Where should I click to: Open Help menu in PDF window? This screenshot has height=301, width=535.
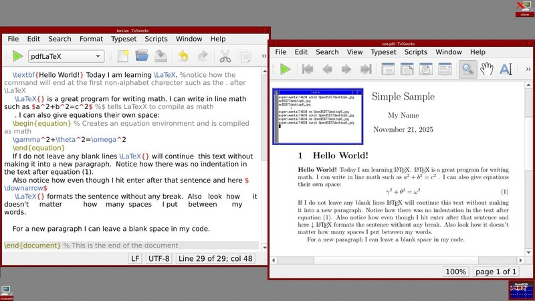(477, 52)
